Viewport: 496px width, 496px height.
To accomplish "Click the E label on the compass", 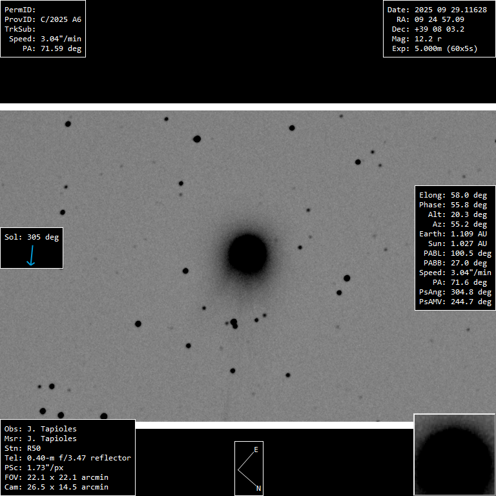I will (x=256, y=449).
